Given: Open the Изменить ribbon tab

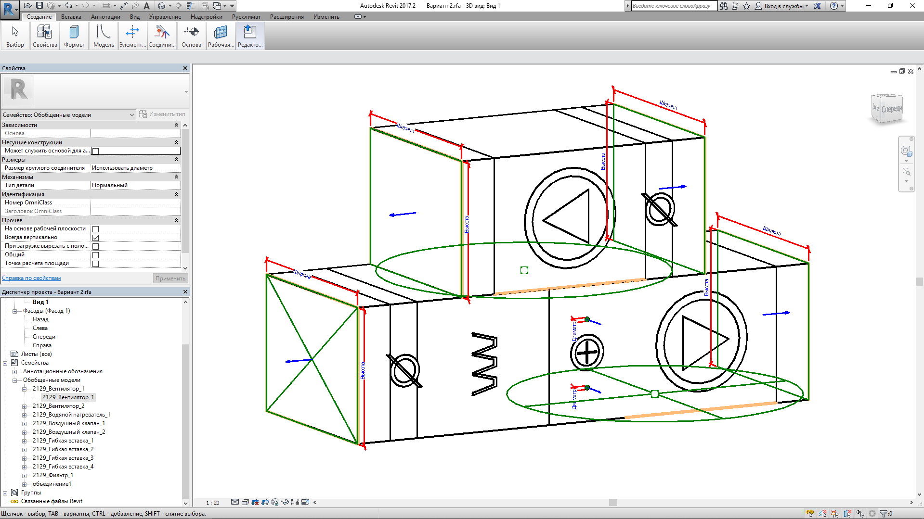Looking at the screenshot, I should (326, 17).
